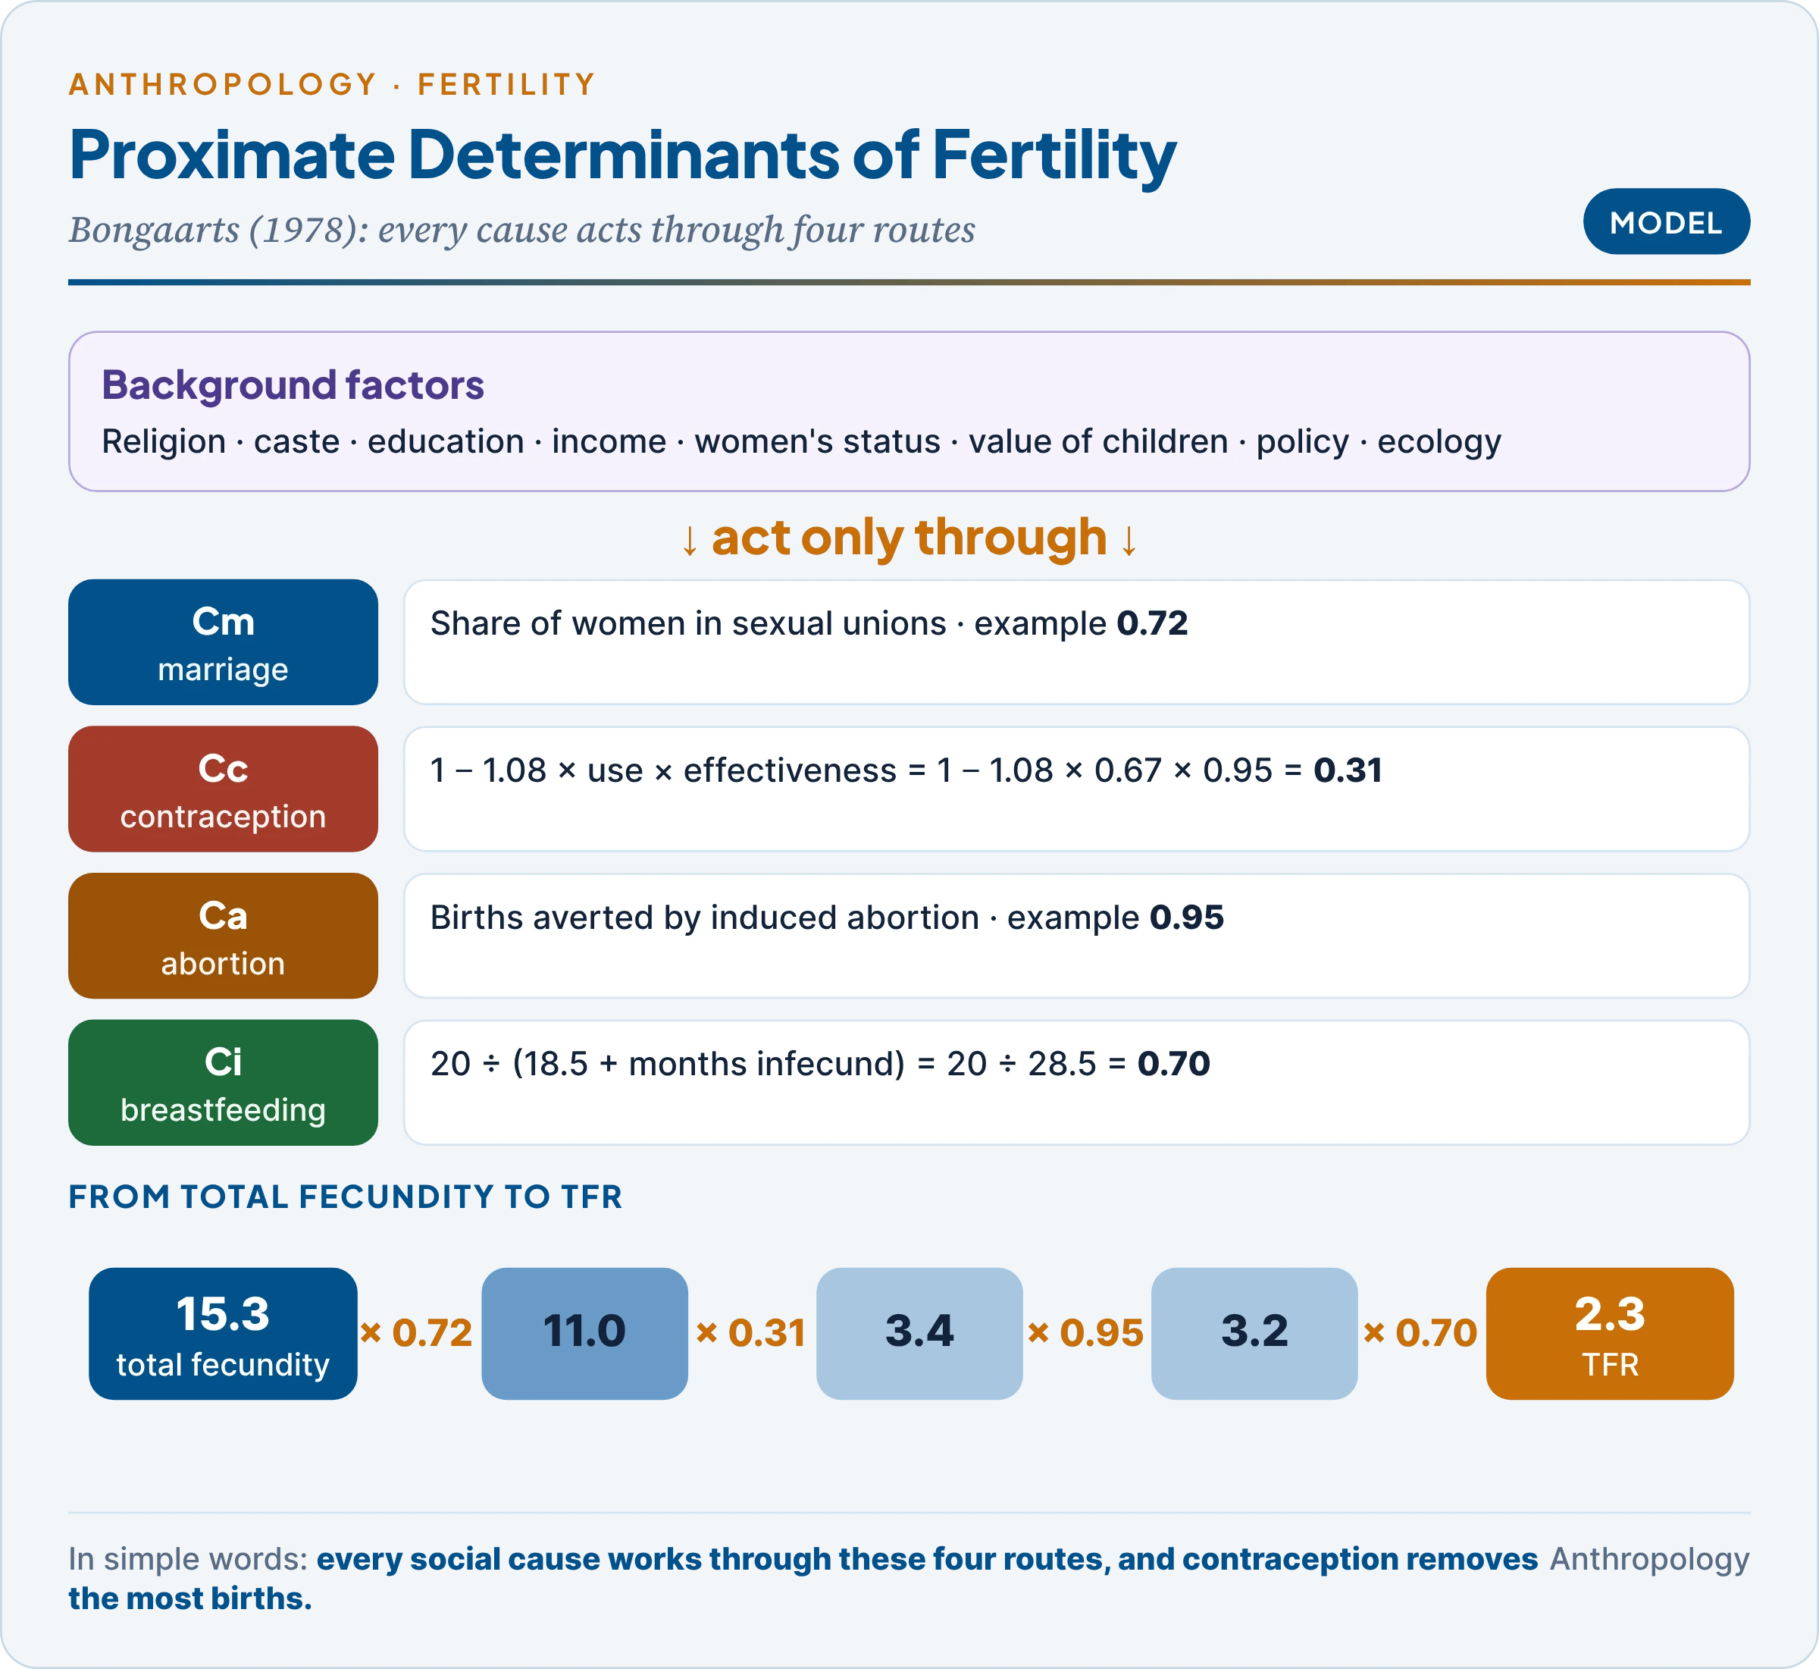Click the 'Births averted by induced abortion' description

pyautogui.click(x=827, y=918)
